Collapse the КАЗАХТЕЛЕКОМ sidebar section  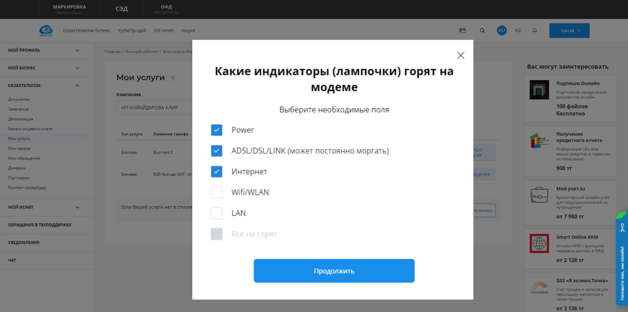click(77, 85)
